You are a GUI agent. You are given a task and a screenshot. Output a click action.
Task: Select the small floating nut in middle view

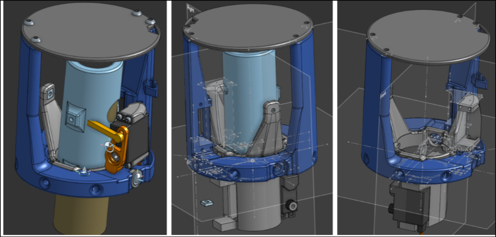click(x=204, y=204)
